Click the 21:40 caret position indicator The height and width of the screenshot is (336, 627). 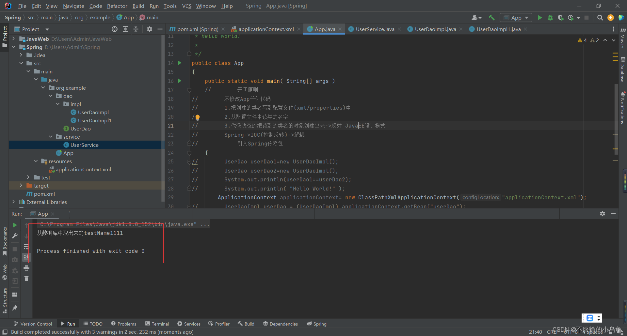[535, 332]
